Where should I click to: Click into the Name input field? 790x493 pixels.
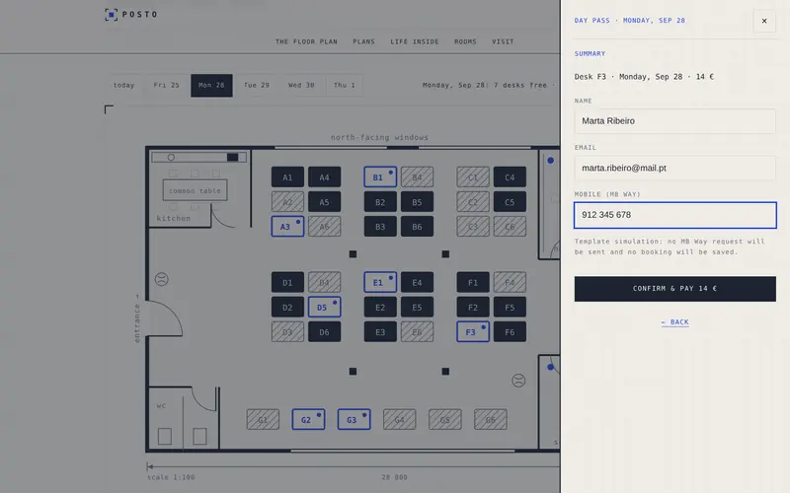tap(674, 121)
